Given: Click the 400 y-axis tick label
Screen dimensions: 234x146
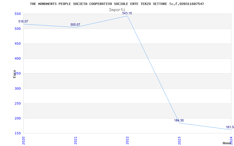Looking at the screenshot, I should coord(18,59).
